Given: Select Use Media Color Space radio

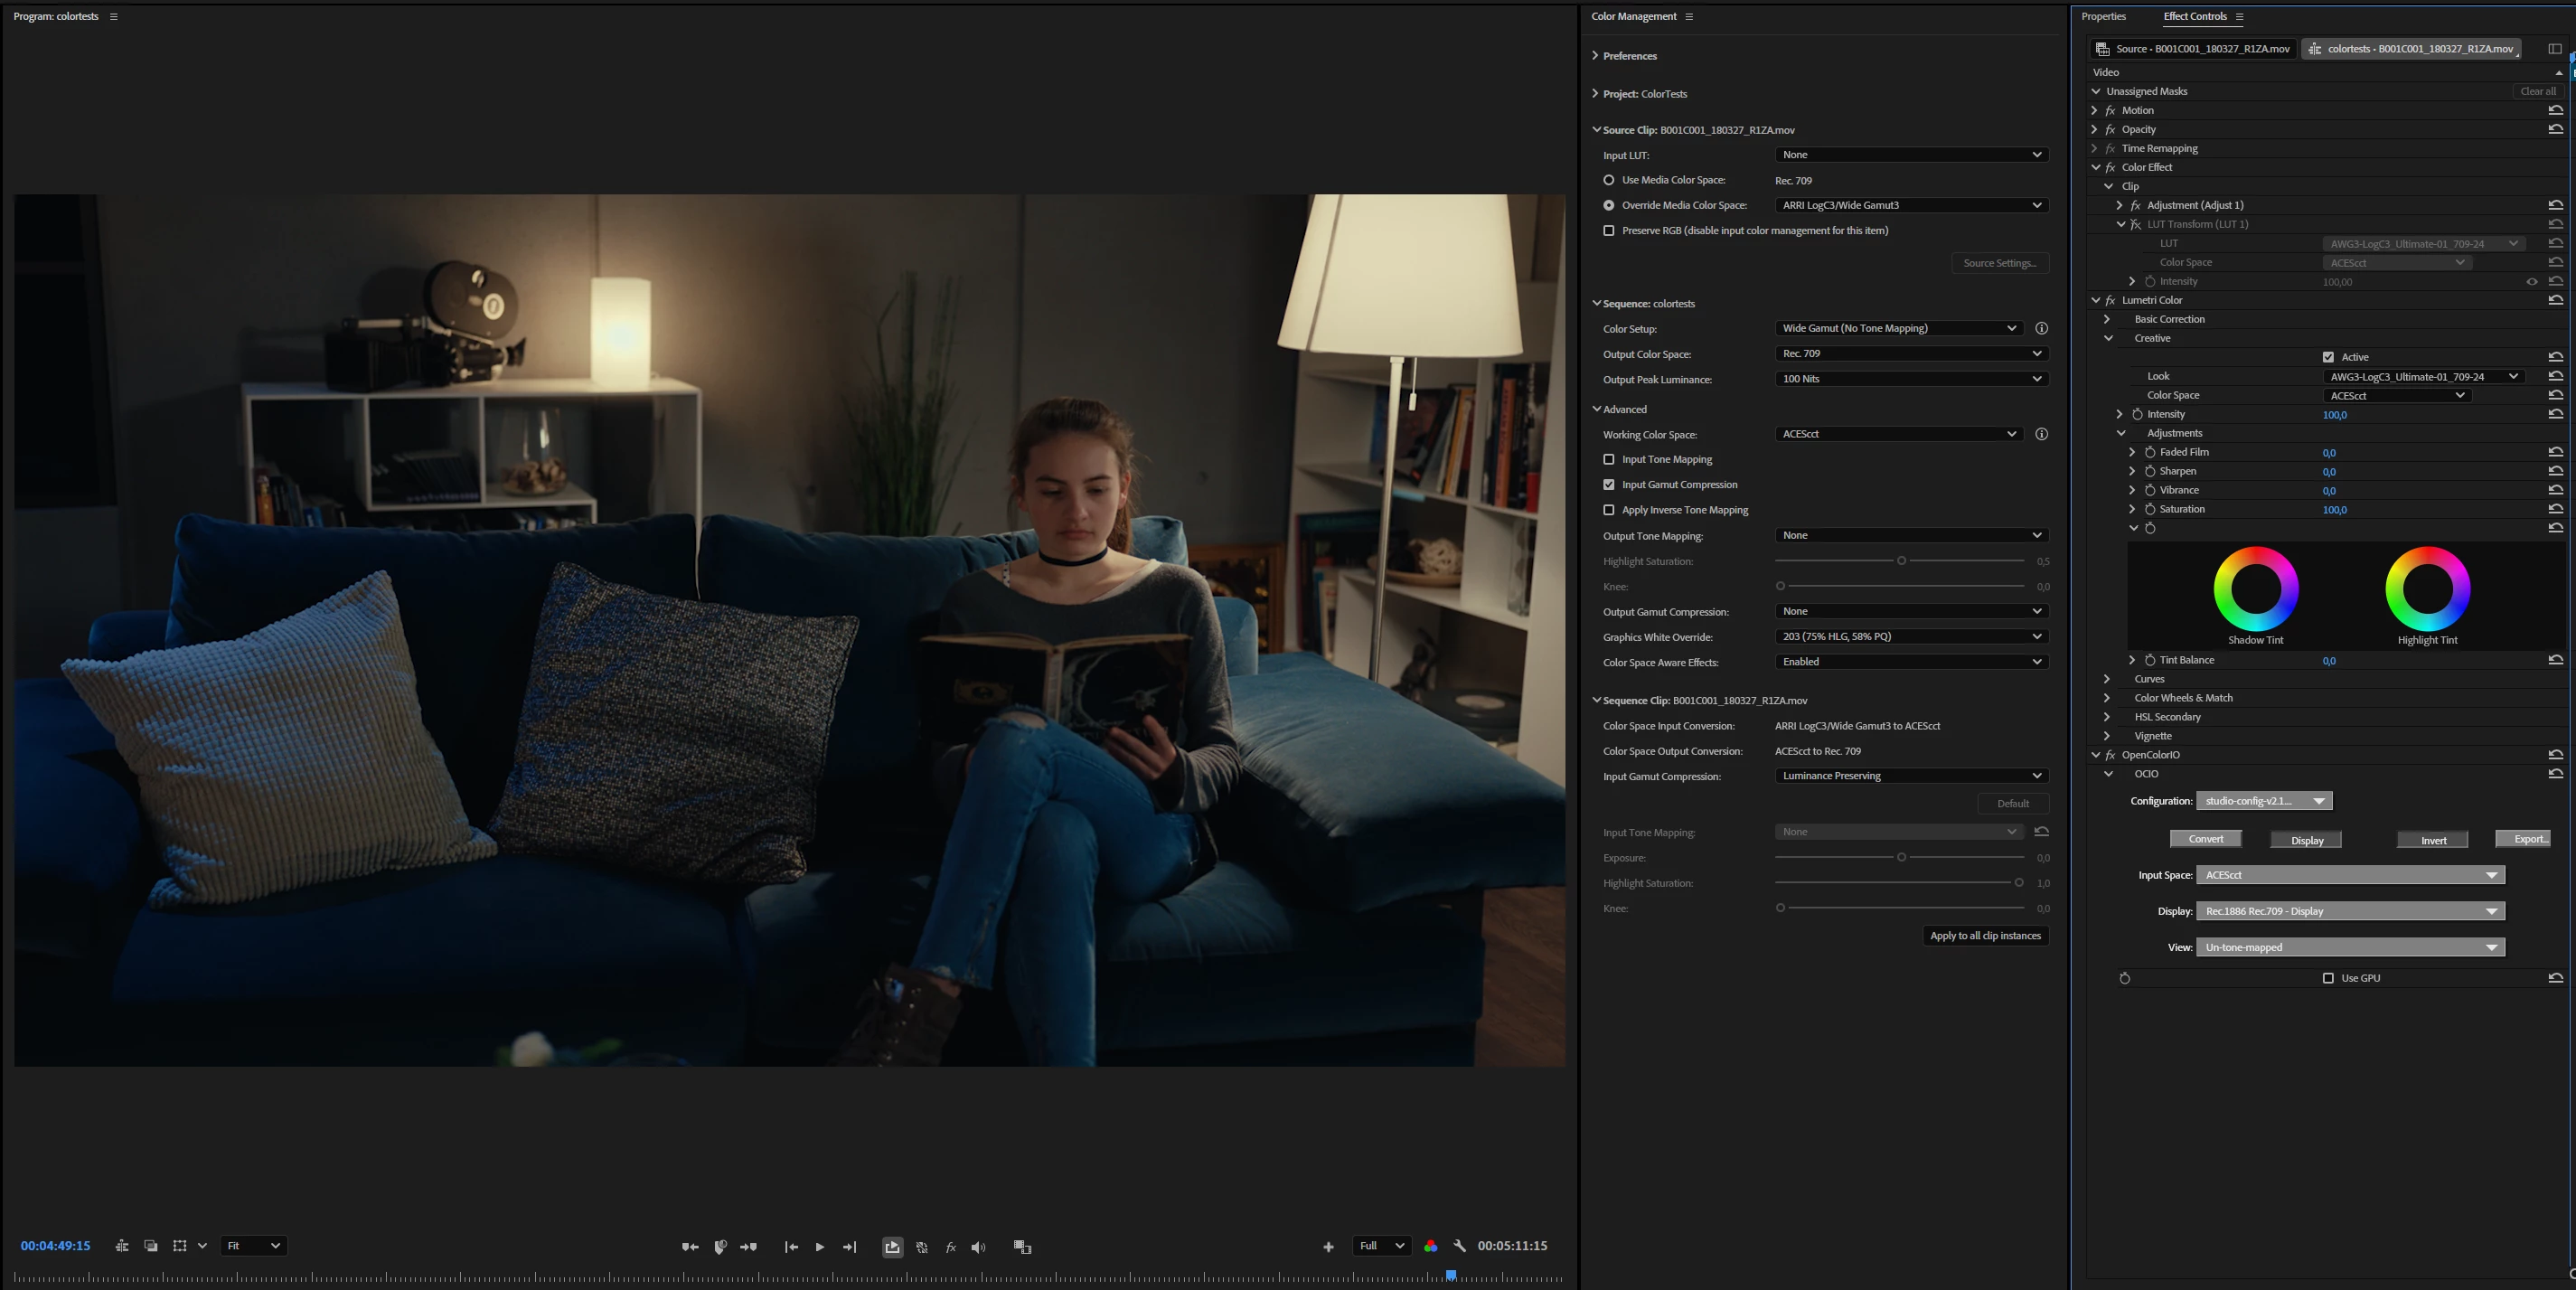Looking at the screenshot, I should [x=1609, y=180].
